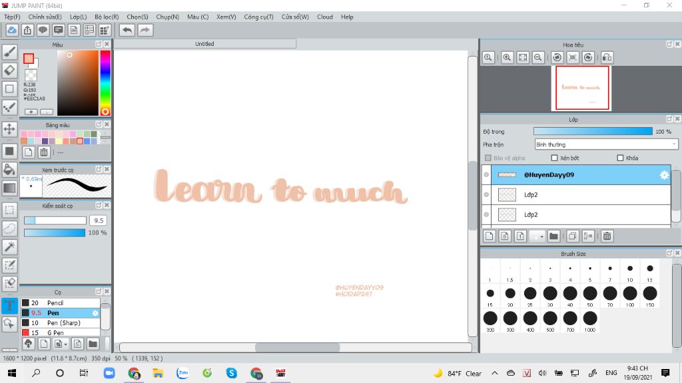Adjust the Độ trong opacity slider
The height and width of the screenshot is (383, 682).
593,131
